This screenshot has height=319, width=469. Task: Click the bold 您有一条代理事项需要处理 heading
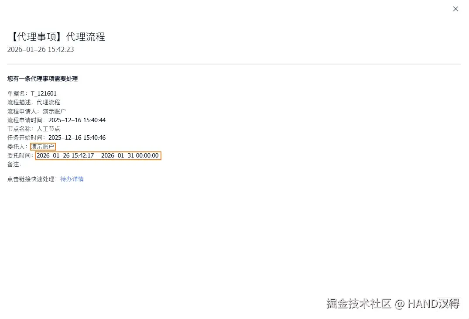point(42,79)
